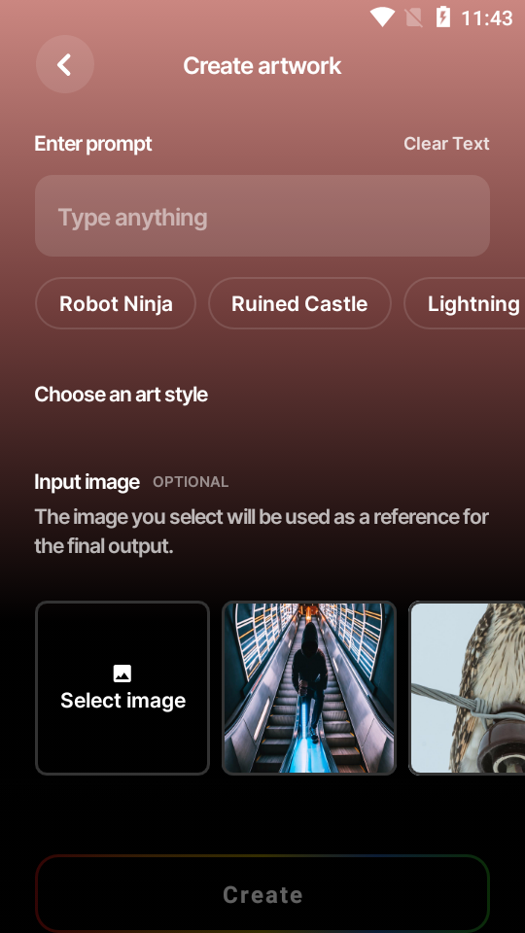
Task: Click the Clear Text link
Action: [x=446, y=144]
